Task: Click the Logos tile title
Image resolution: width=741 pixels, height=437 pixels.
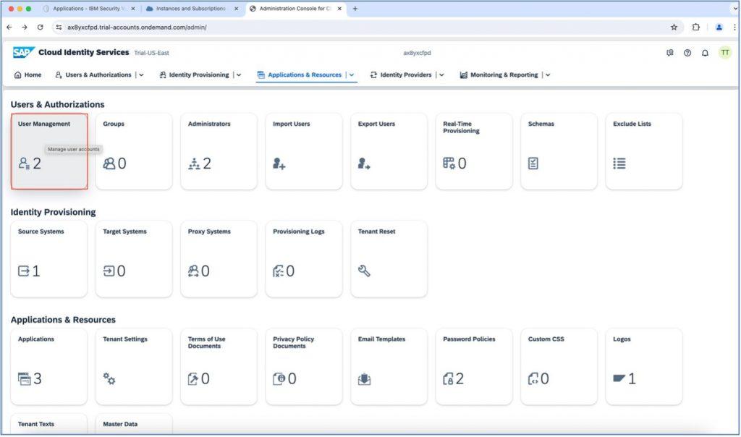Action: tap(622, 339)
